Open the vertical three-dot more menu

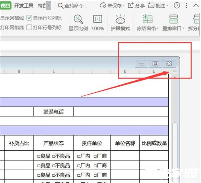(x=187, y=5)
